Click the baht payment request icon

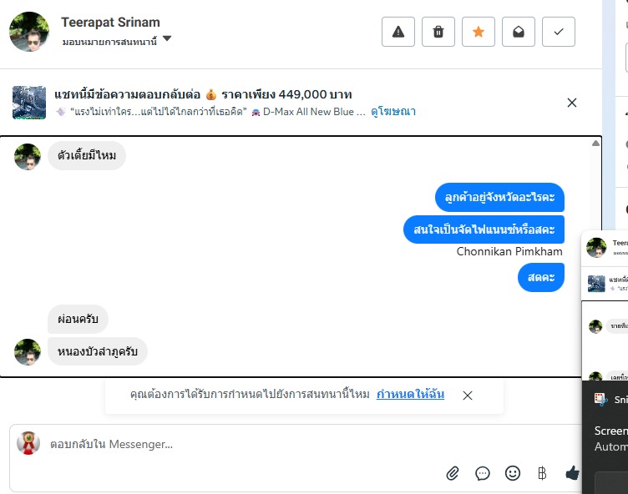tap(542, 473)
